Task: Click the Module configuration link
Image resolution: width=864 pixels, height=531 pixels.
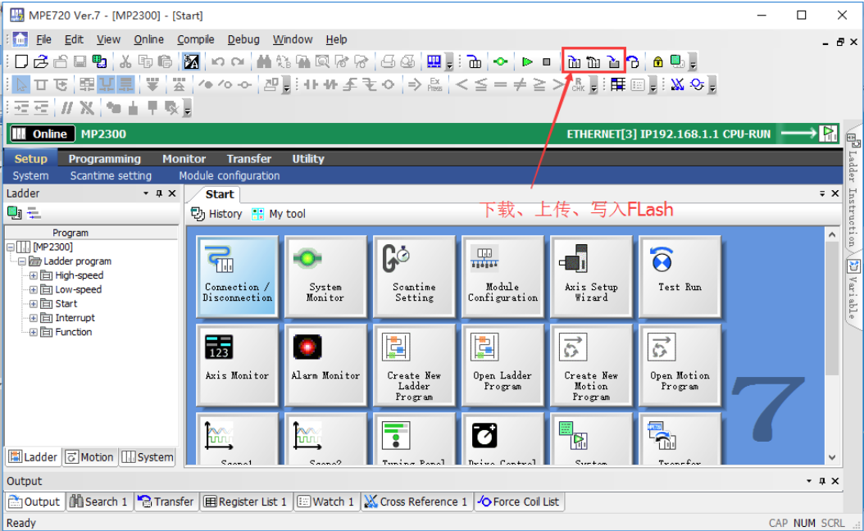Action: pos(229,175)
